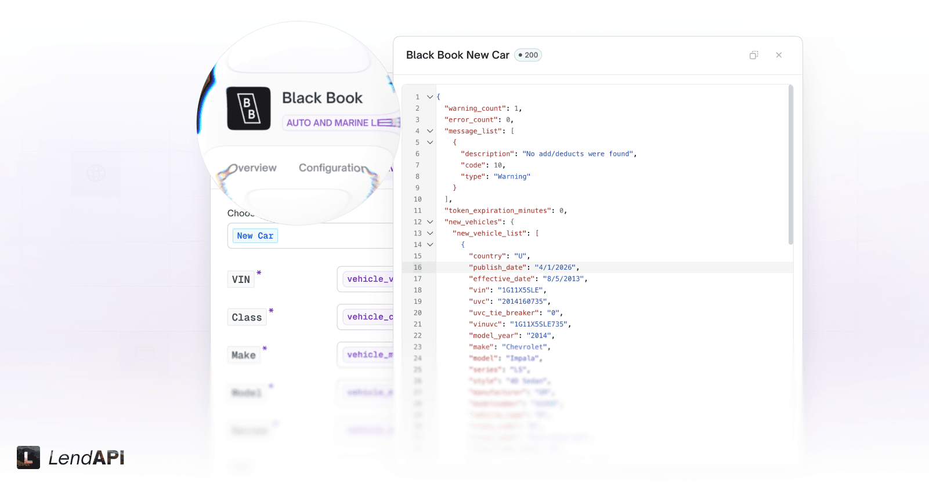
Task: Collapse the new_vehicle_list array on line 13
Action: click(430, 233)
